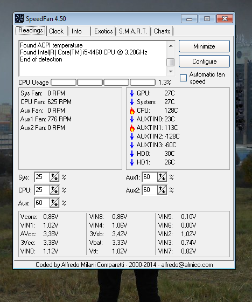Switch to the Readings tab

pos(31,30)
